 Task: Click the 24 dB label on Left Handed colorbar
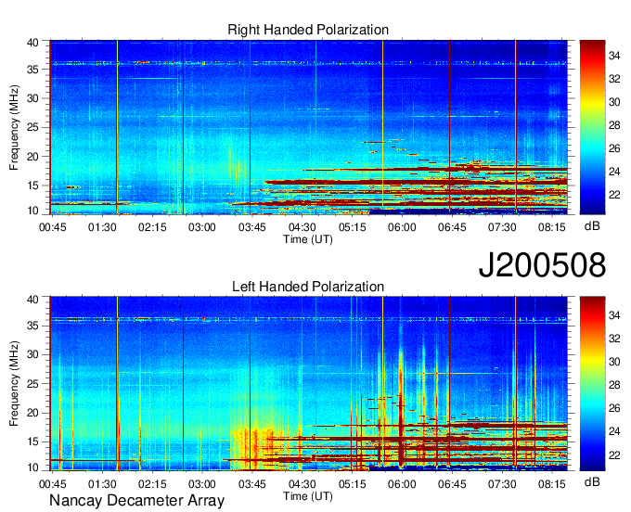pos(614,432)
